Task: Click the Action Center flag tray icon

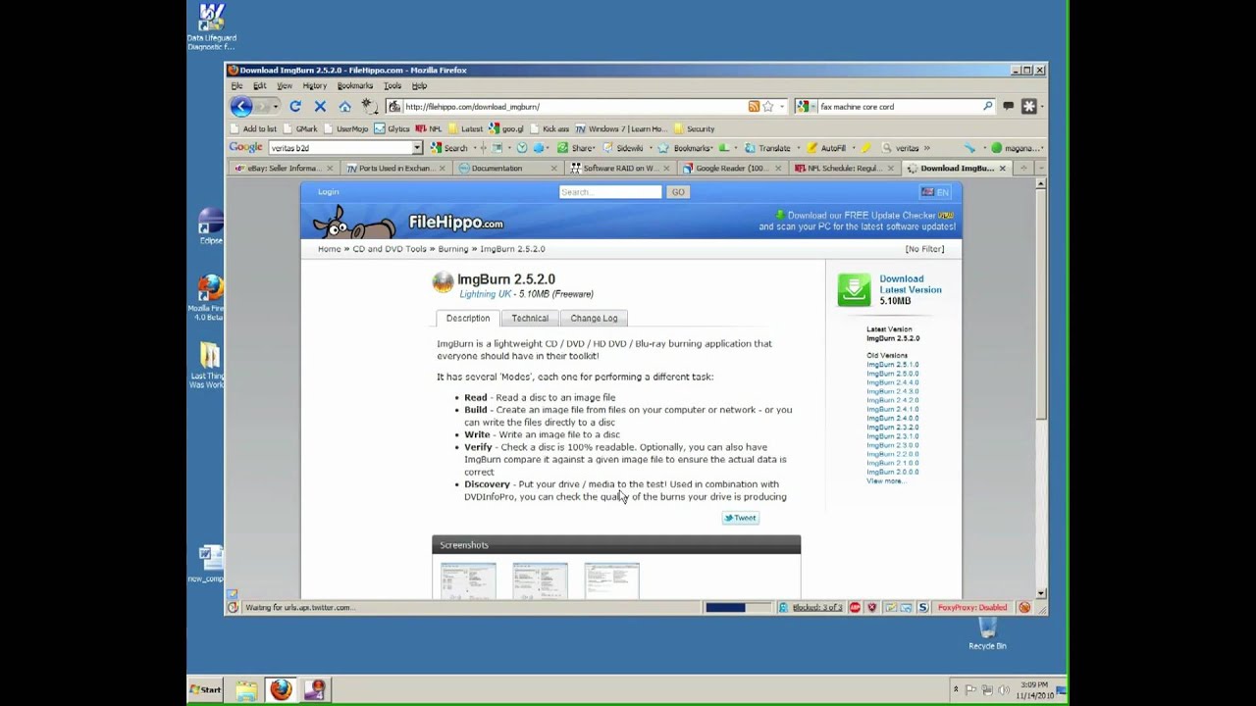Action: 970,689
